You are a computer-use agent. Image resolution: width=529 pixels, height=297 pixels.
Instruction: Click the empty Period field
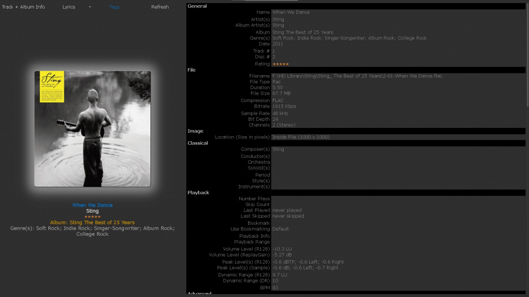click(x=399, y=175)
